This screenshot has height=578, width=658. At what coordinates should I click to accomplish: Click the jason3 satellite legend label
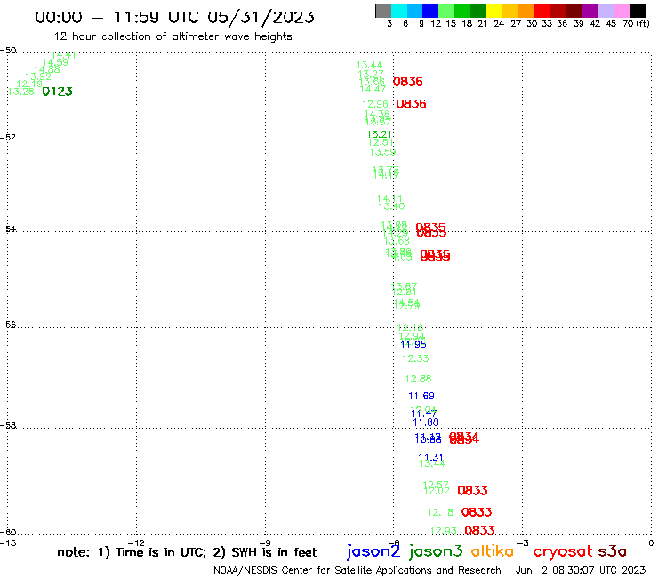[x=436, y=551]
